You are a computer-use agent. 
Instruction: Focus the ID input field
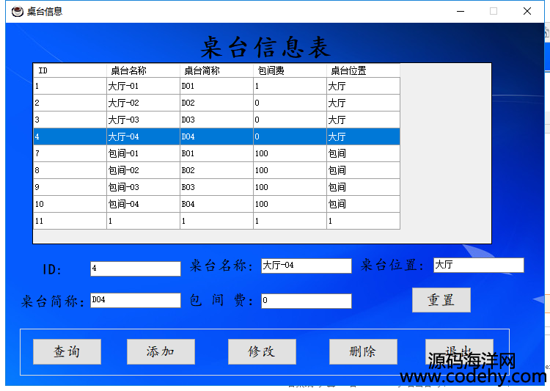(136, 268)
